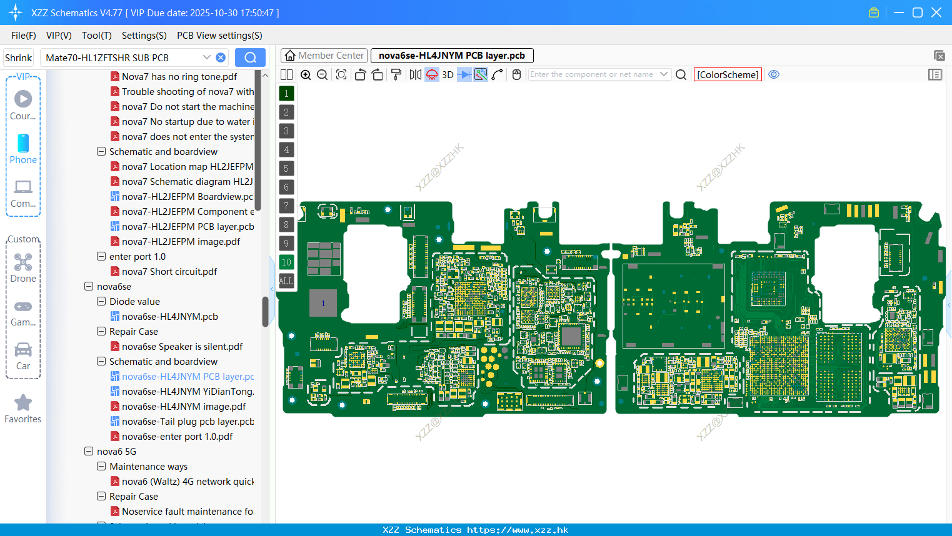This screenshot has width=952, height=536.
Task: Click the zoom out magnifier
Action: pyautogui.click(x=323, y=74)
